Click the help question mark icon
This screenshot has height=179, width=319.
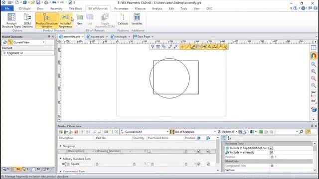tap(295, 8)
